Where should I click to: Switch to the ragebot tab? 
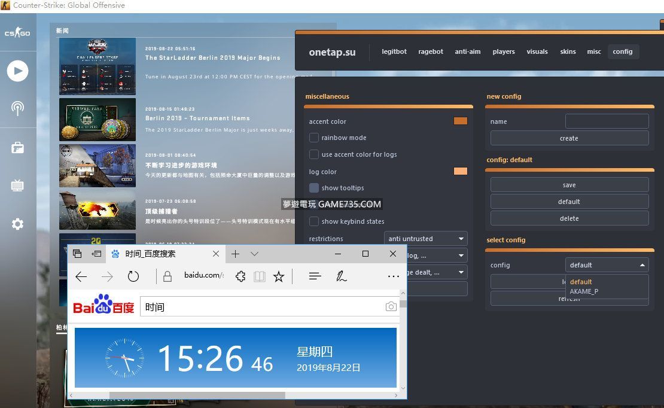tap(431, 51)
